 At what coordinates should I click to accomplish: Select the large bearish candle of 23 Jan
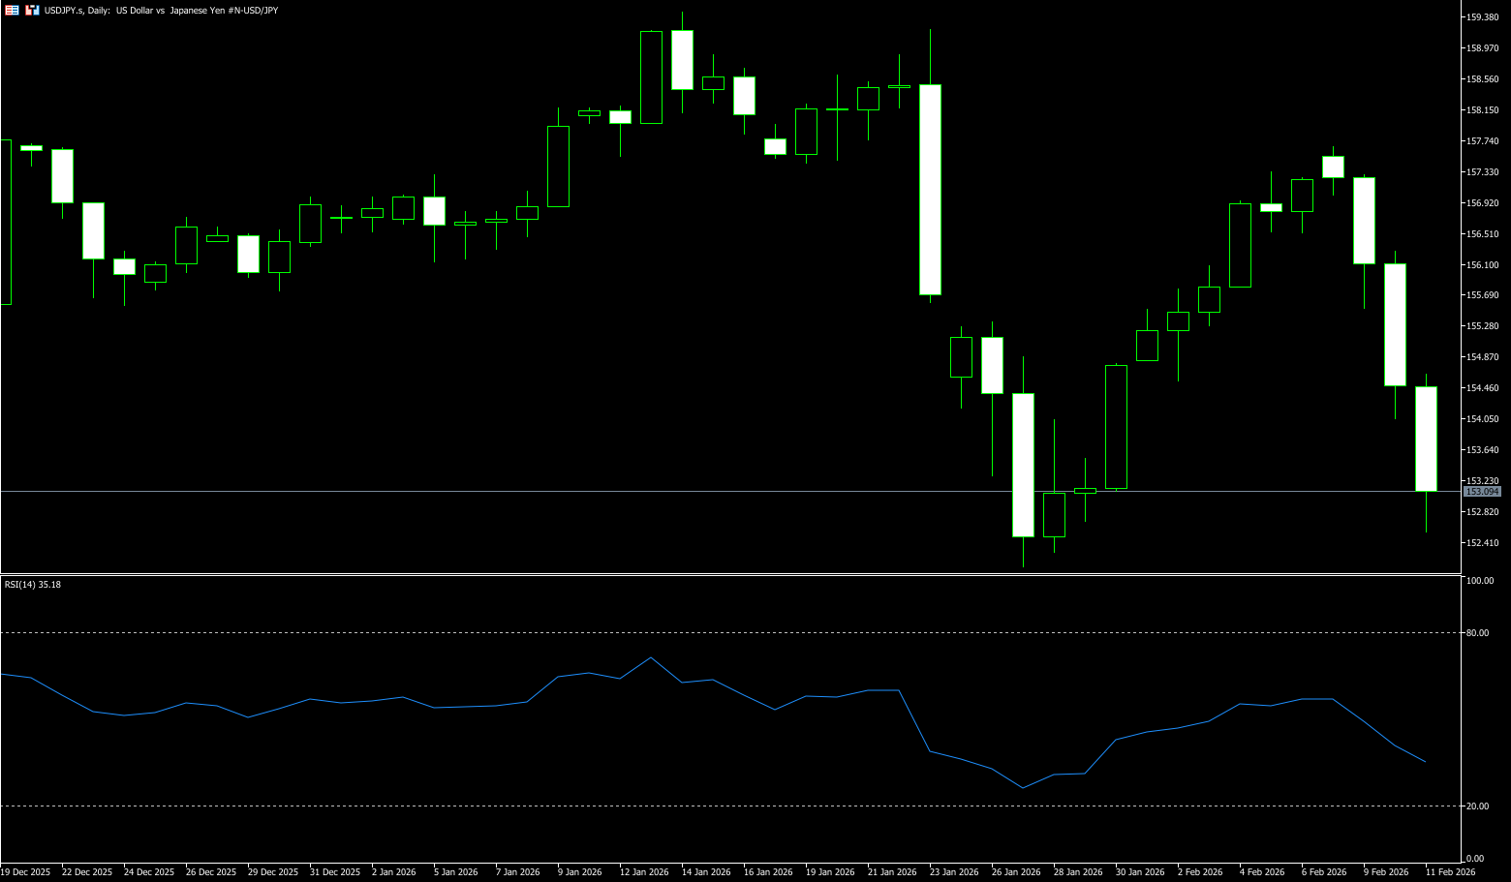pyautogui.click(x=930, y=189)
